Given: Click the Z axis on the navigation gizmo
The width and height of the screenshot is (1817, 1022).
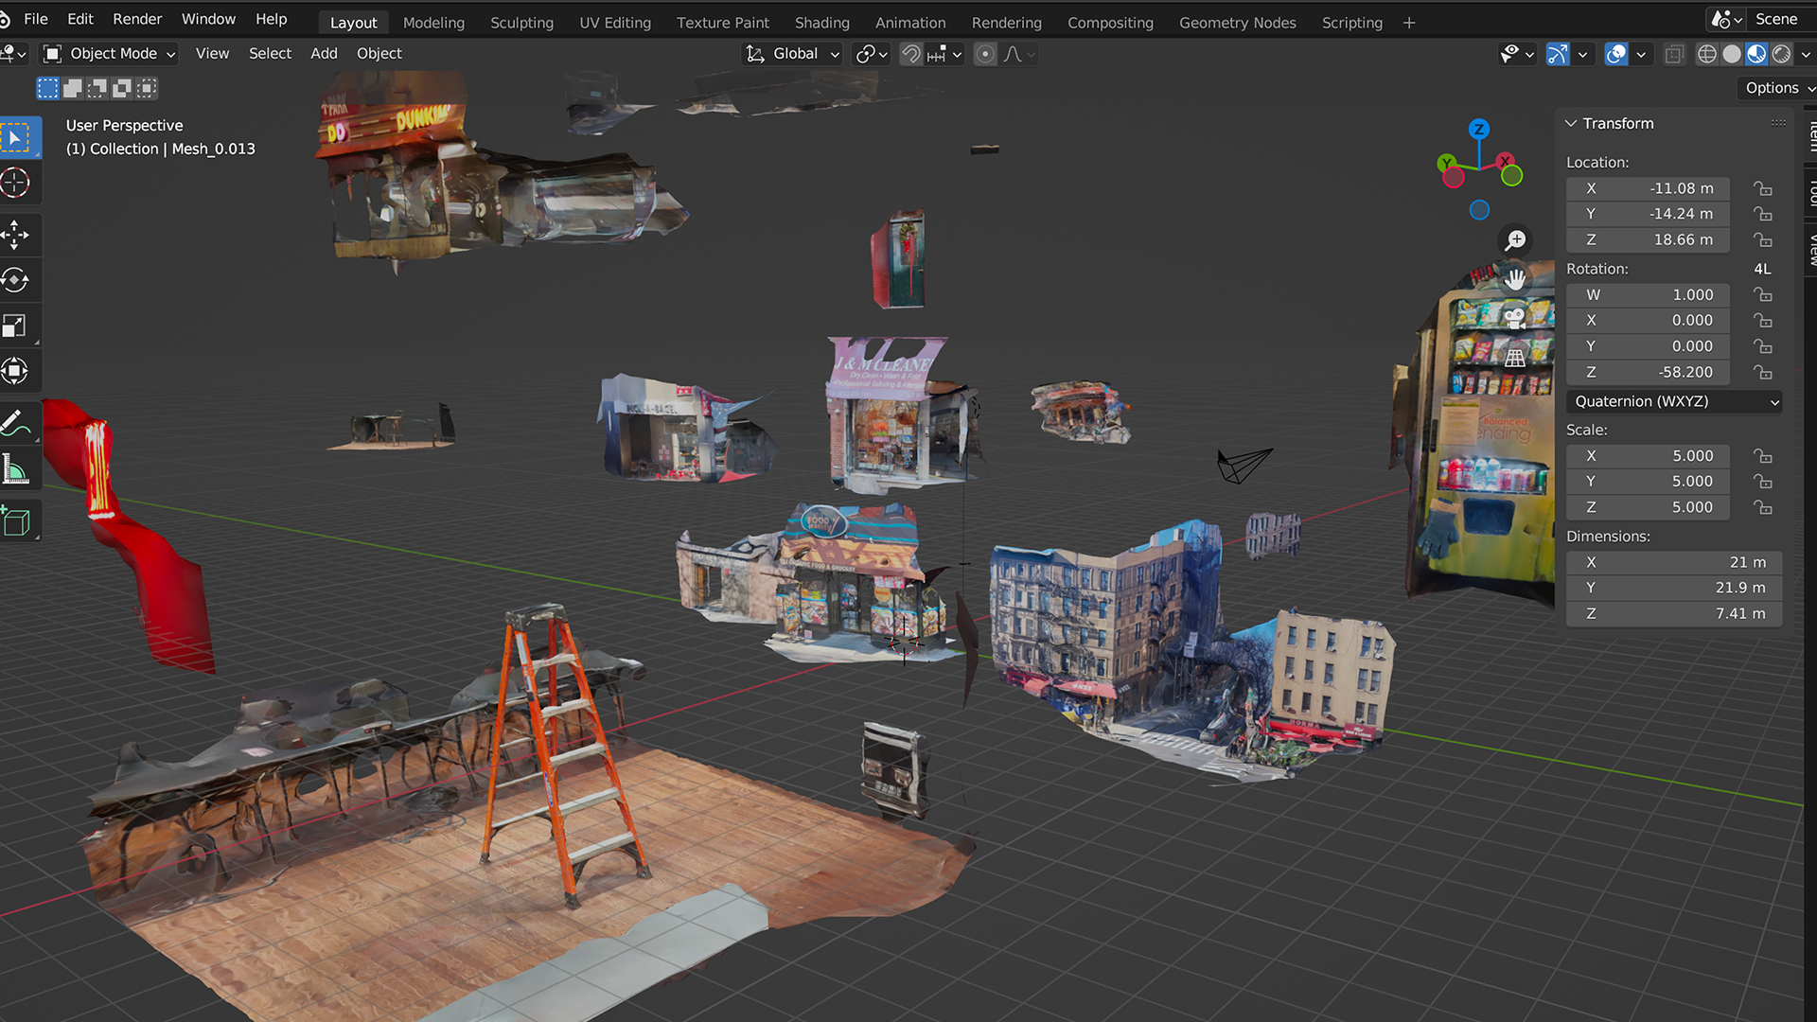Looking at the screenshot, I should pos(1479,130).
